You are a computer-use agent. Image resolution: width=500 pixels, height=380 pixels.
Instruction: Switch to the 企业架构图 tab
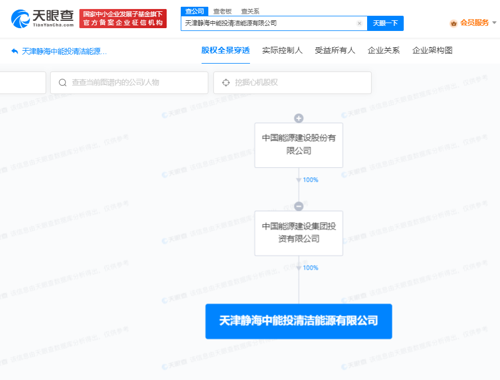pos(432,50)
